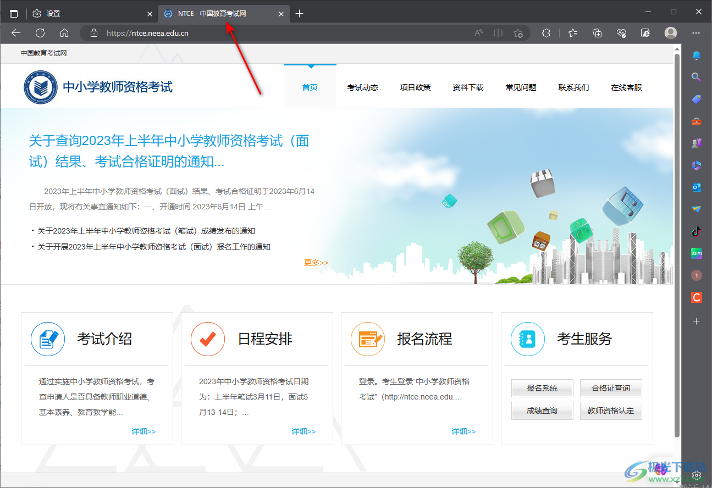Open the tab actions menu icon

(x=14, y=14)
